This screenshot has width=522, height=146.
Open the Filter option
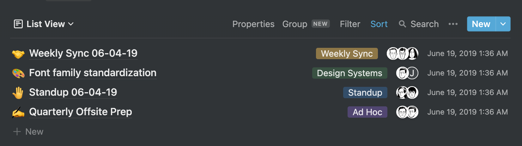click(350, 24)
